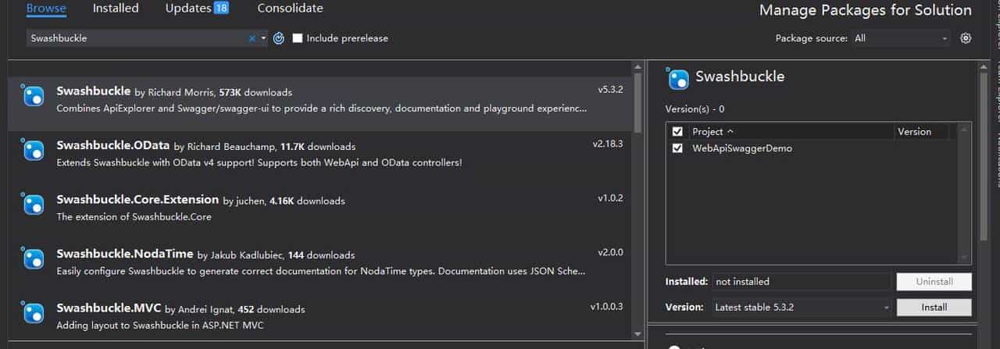This screenshot has height=349, width=1000.
Task: Open package source settings gear icon
Action: 966,38
